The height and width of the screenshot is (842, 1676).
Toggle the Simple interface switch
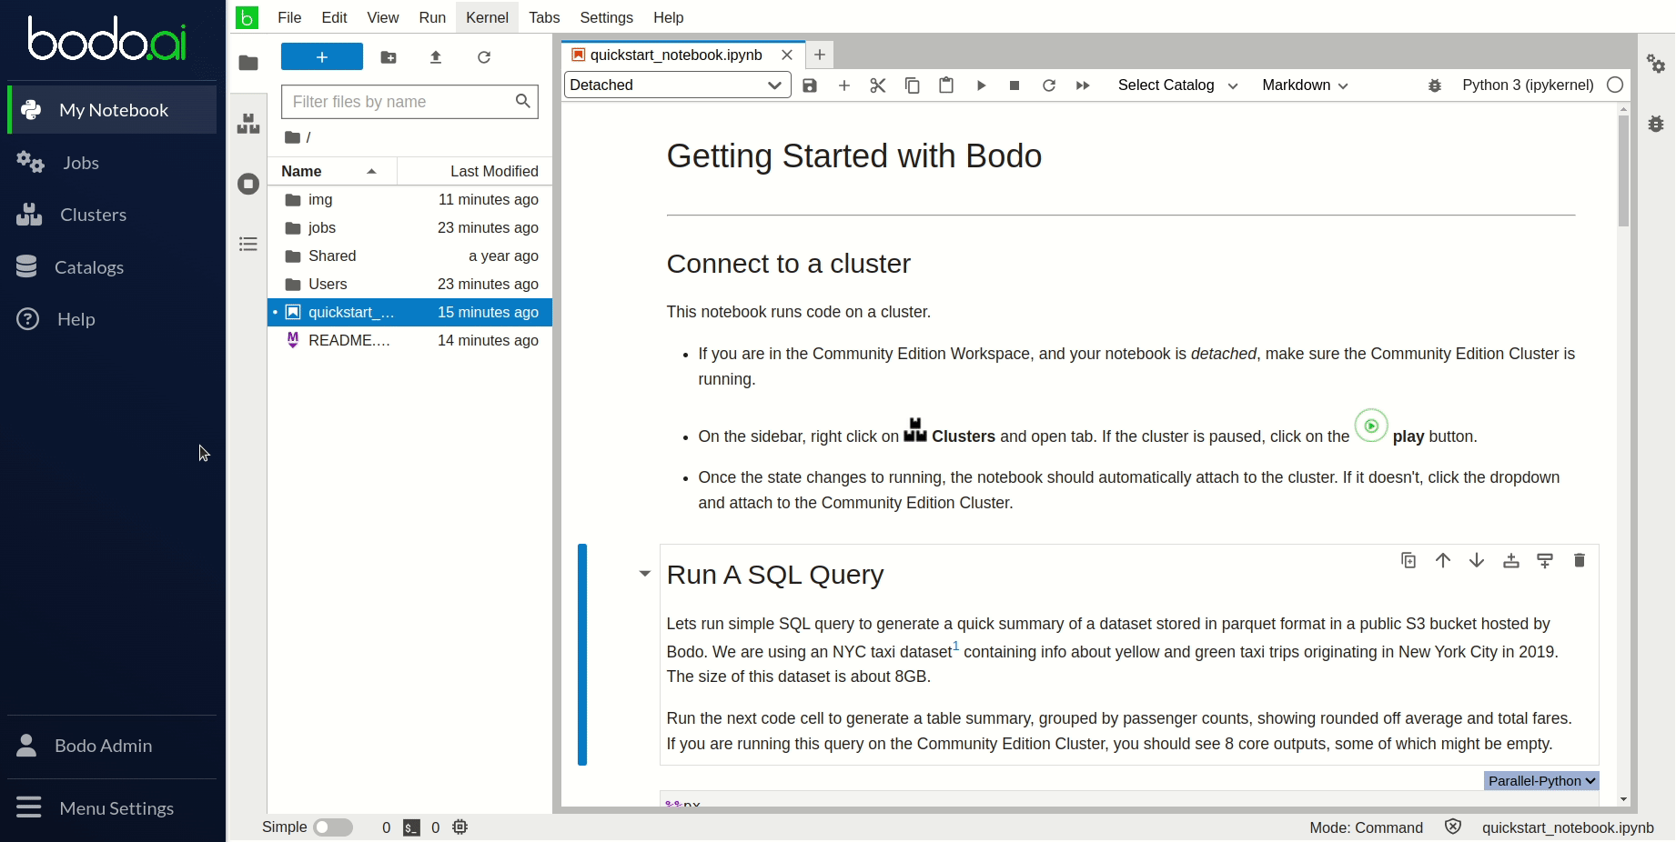point(333,827)
